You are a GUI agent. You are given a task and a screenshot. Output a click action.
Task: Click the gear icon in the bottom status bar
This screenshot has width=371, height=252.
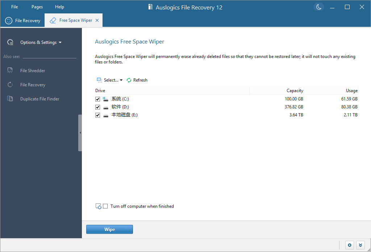(349, 245)
